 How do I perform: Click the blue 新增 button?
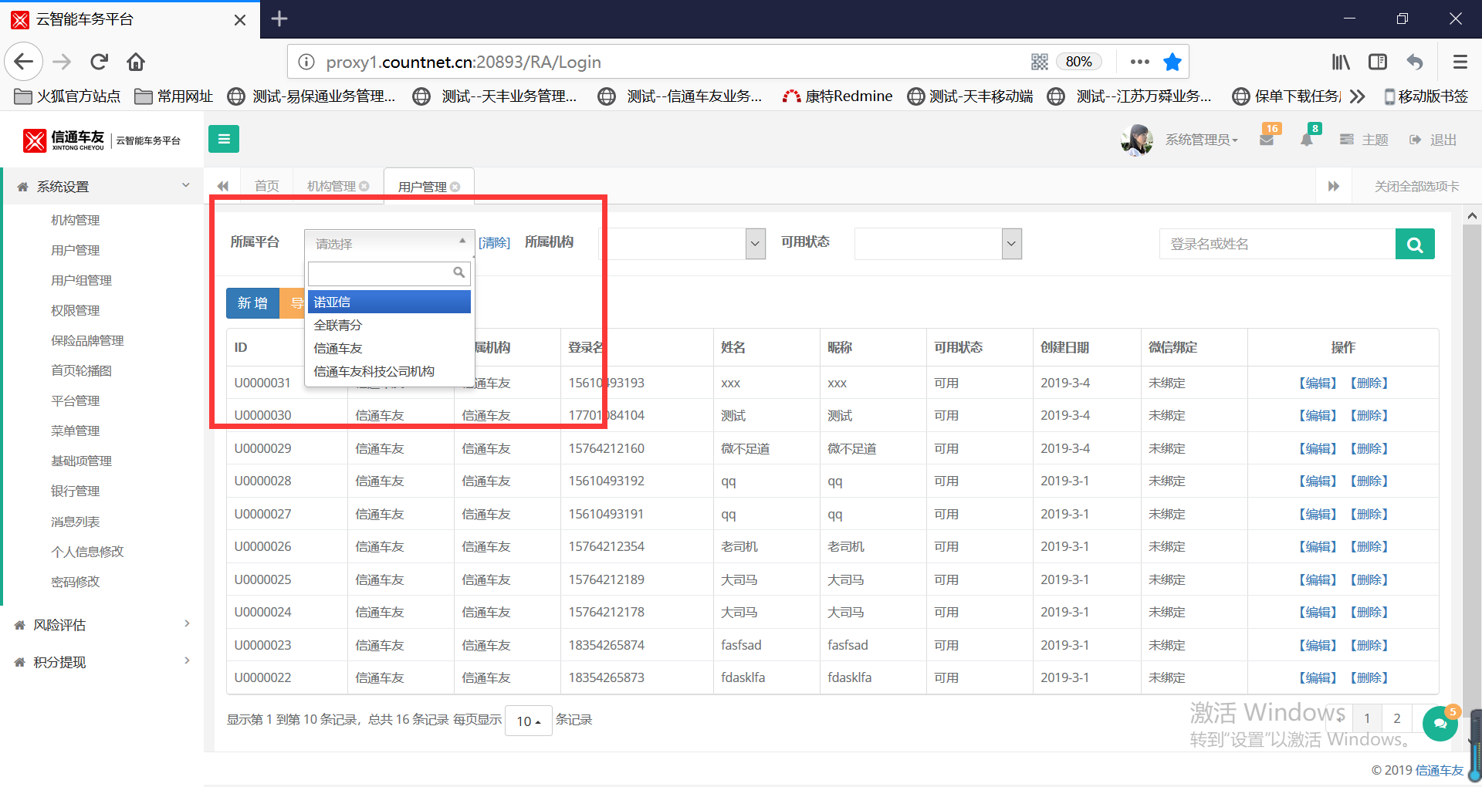(252, 303)
